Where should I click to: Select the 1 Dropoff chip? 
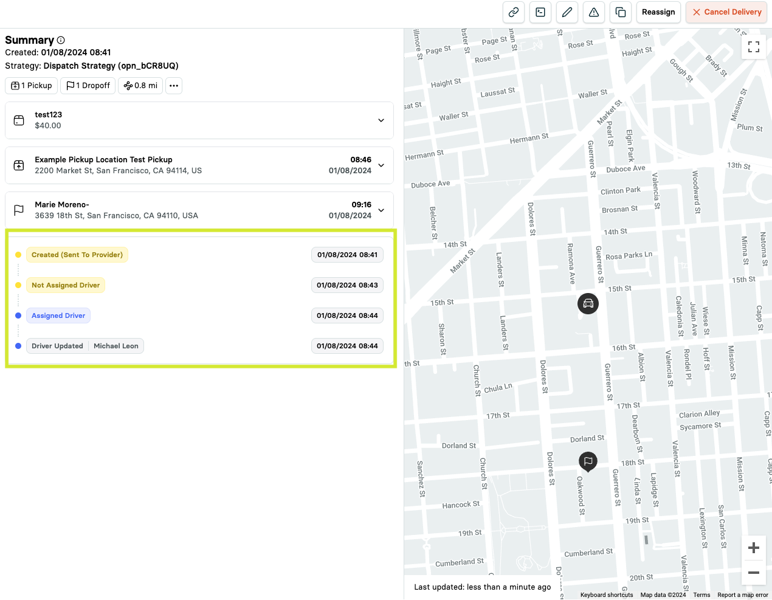coord(88,86)
